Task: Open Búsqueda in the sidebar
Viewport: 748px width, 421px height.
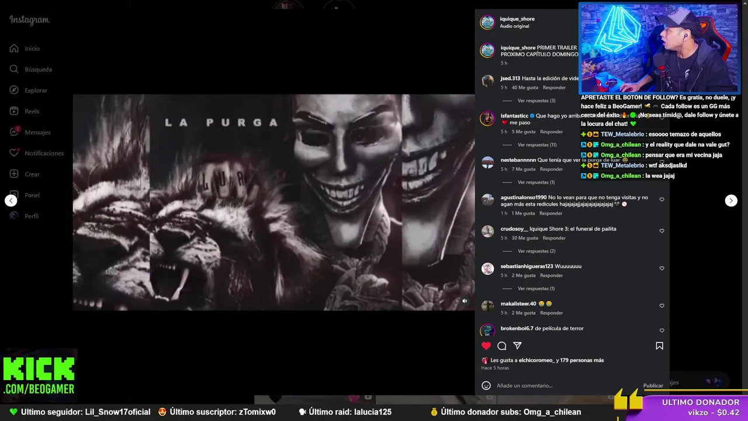Action: click(x=31, y=70)
